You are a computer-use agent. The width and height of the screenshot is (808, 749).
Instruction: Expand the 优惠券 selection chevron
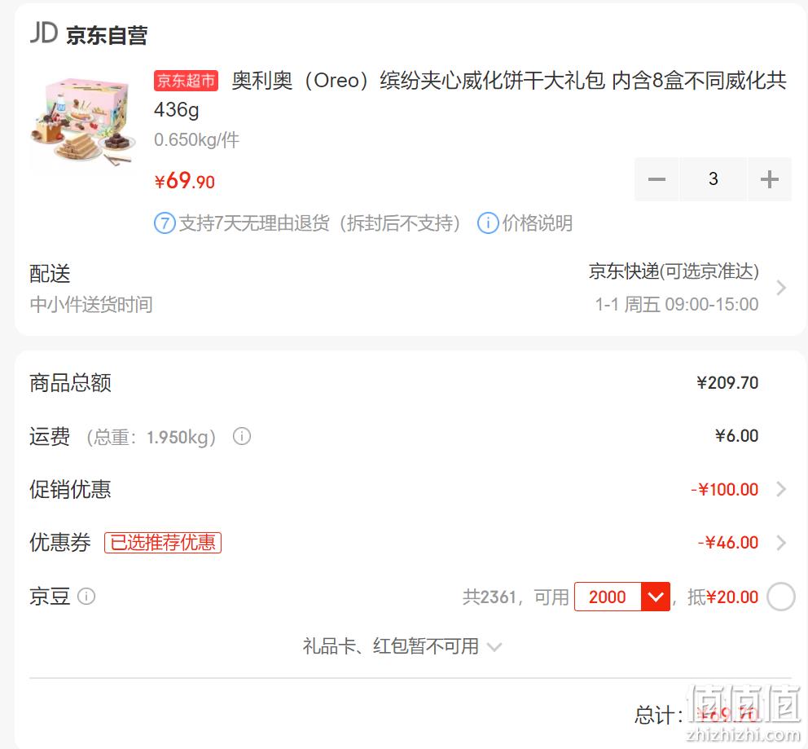(x=781, y=542)
